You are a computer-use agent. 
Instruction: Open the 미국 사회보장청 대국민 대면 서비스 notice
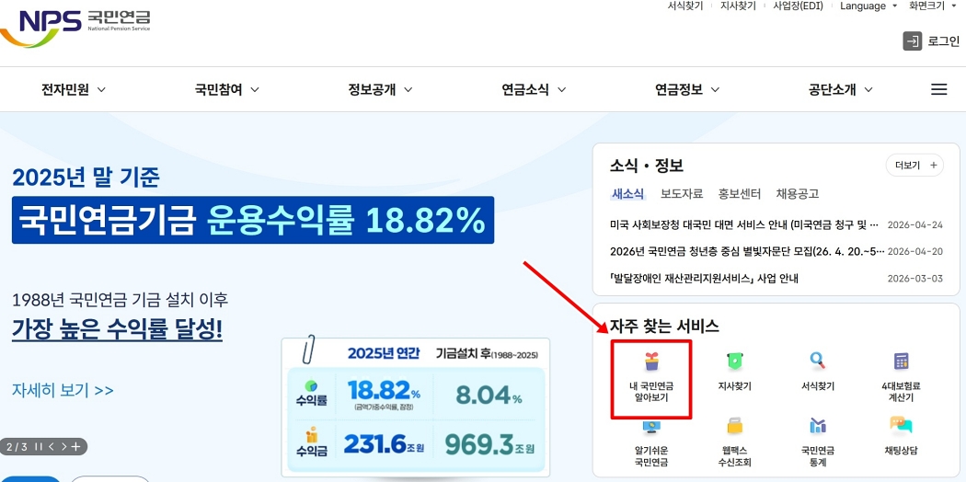[744, 224]
